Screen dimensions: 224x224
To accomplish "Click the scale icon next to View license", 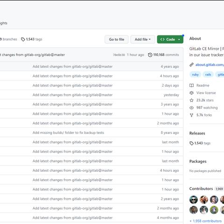I will pos(191,93).
